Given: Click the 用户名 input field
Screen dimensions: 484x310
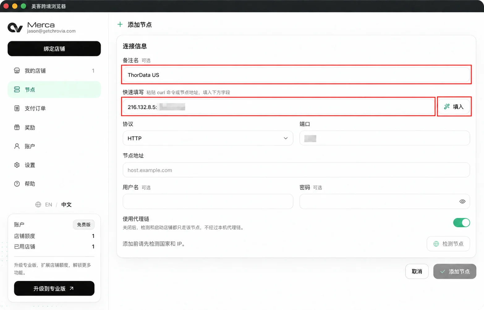Looking at the screenshot, I should pyautogui.click(x=208, y=201).
